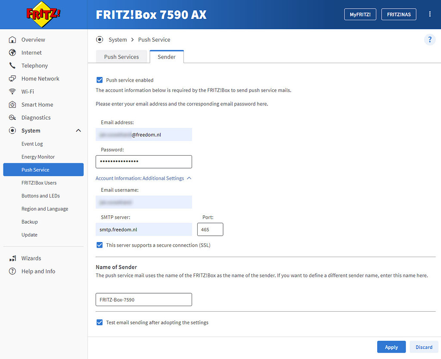The width and height of the screenshot is (441, 359).
Task: Click the Wi-Fi signal icon
Action: (12, 92)
